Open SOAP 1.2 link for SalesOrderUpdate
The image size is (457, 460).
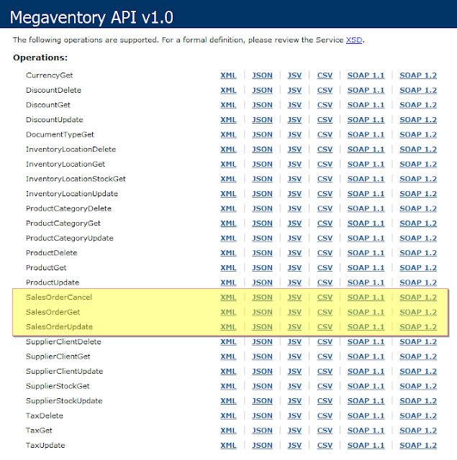418,327
